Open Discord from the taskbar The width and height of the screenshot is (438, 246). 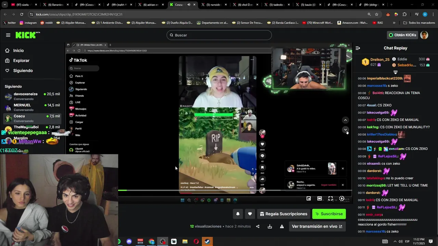(129, 242)
